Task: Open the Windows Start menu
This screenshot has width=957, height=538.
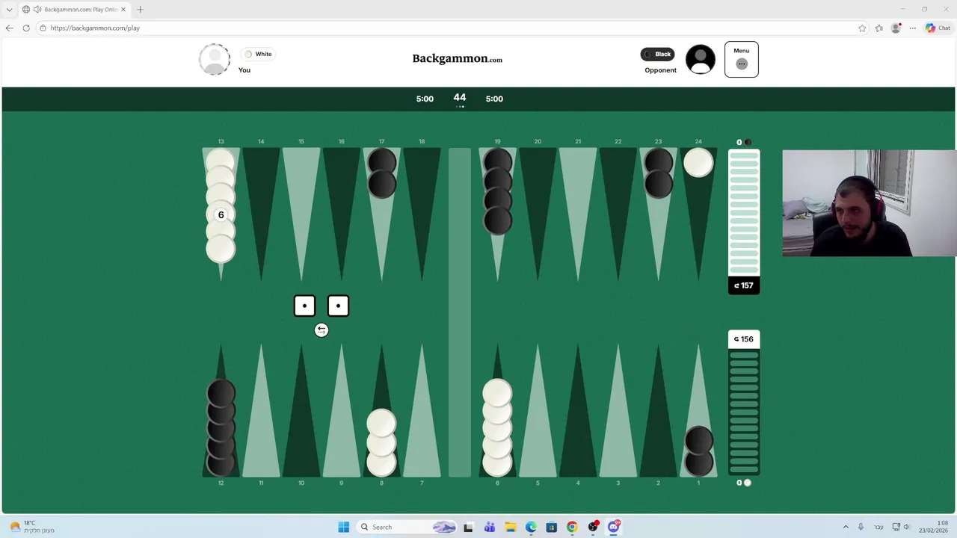Action: (343, 527)
